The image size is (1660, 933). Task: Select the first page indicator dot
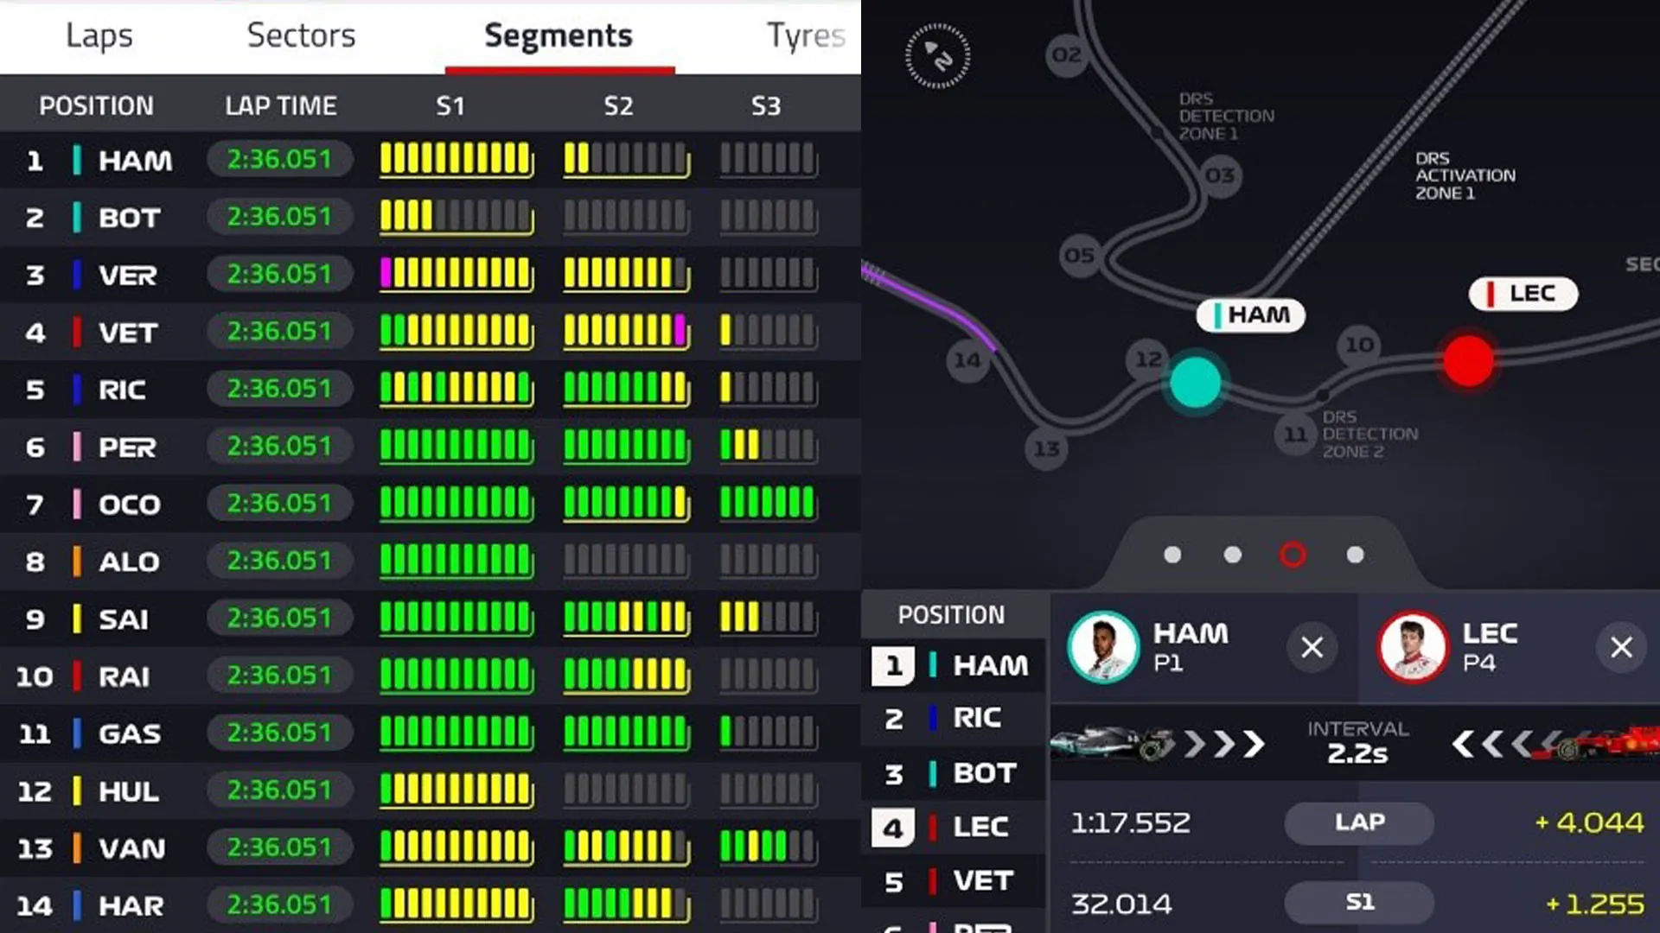[x=1172, y=555]
